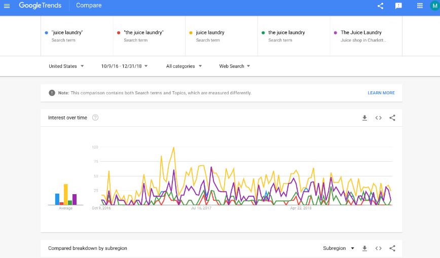Open the hamburger main menu

7,6
